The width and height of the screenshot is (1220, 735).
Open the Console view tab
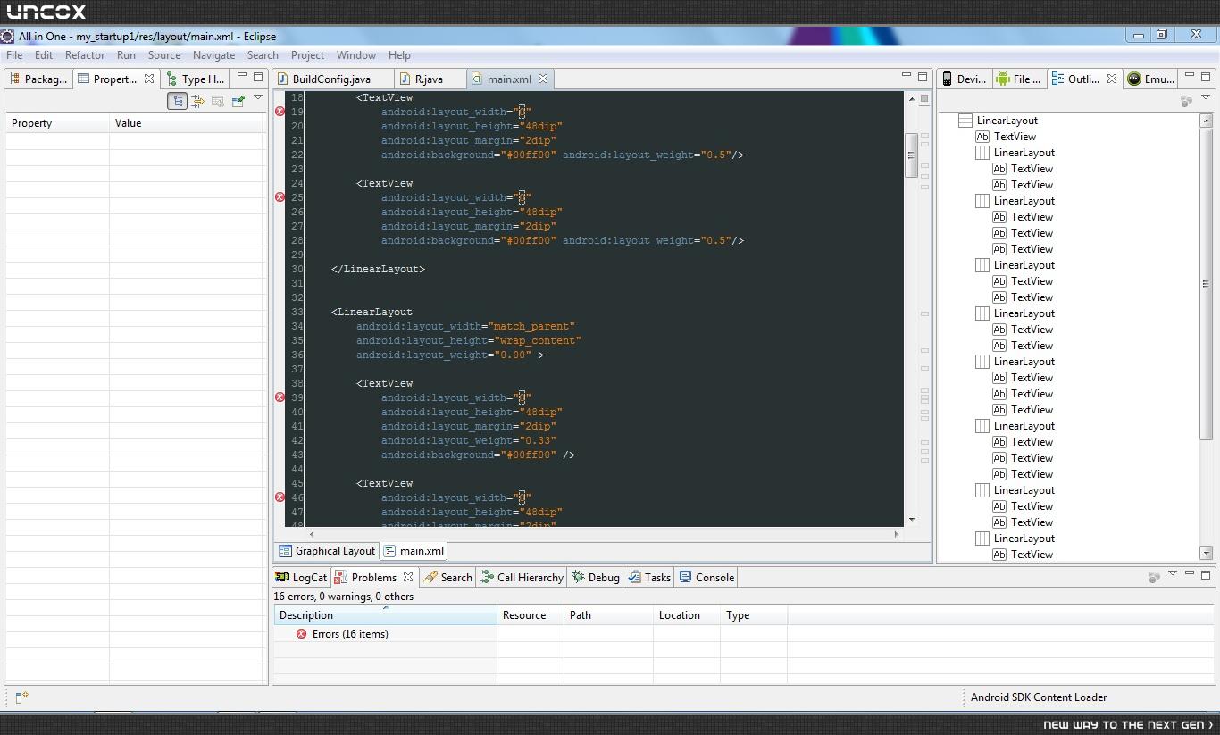[x=706, y=577]
